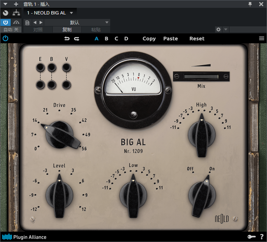267x242 pixels.
Task: Toggle the plugin power bypass icon
Action: click(x=5, y=38)
